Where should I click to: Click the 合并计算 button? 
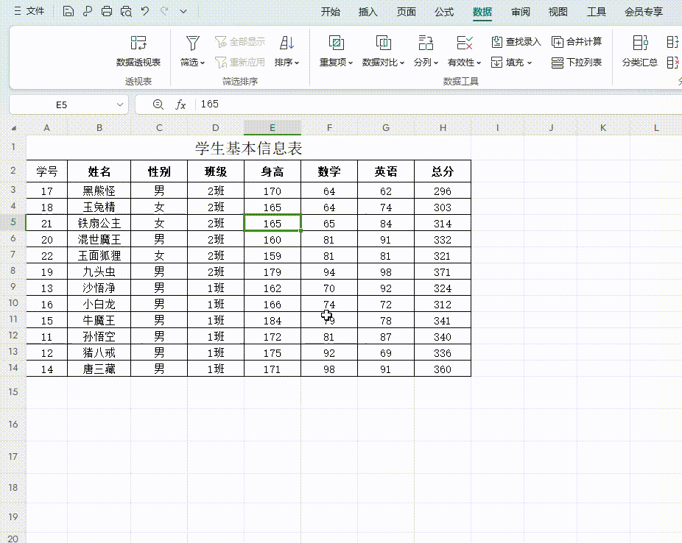577,42
